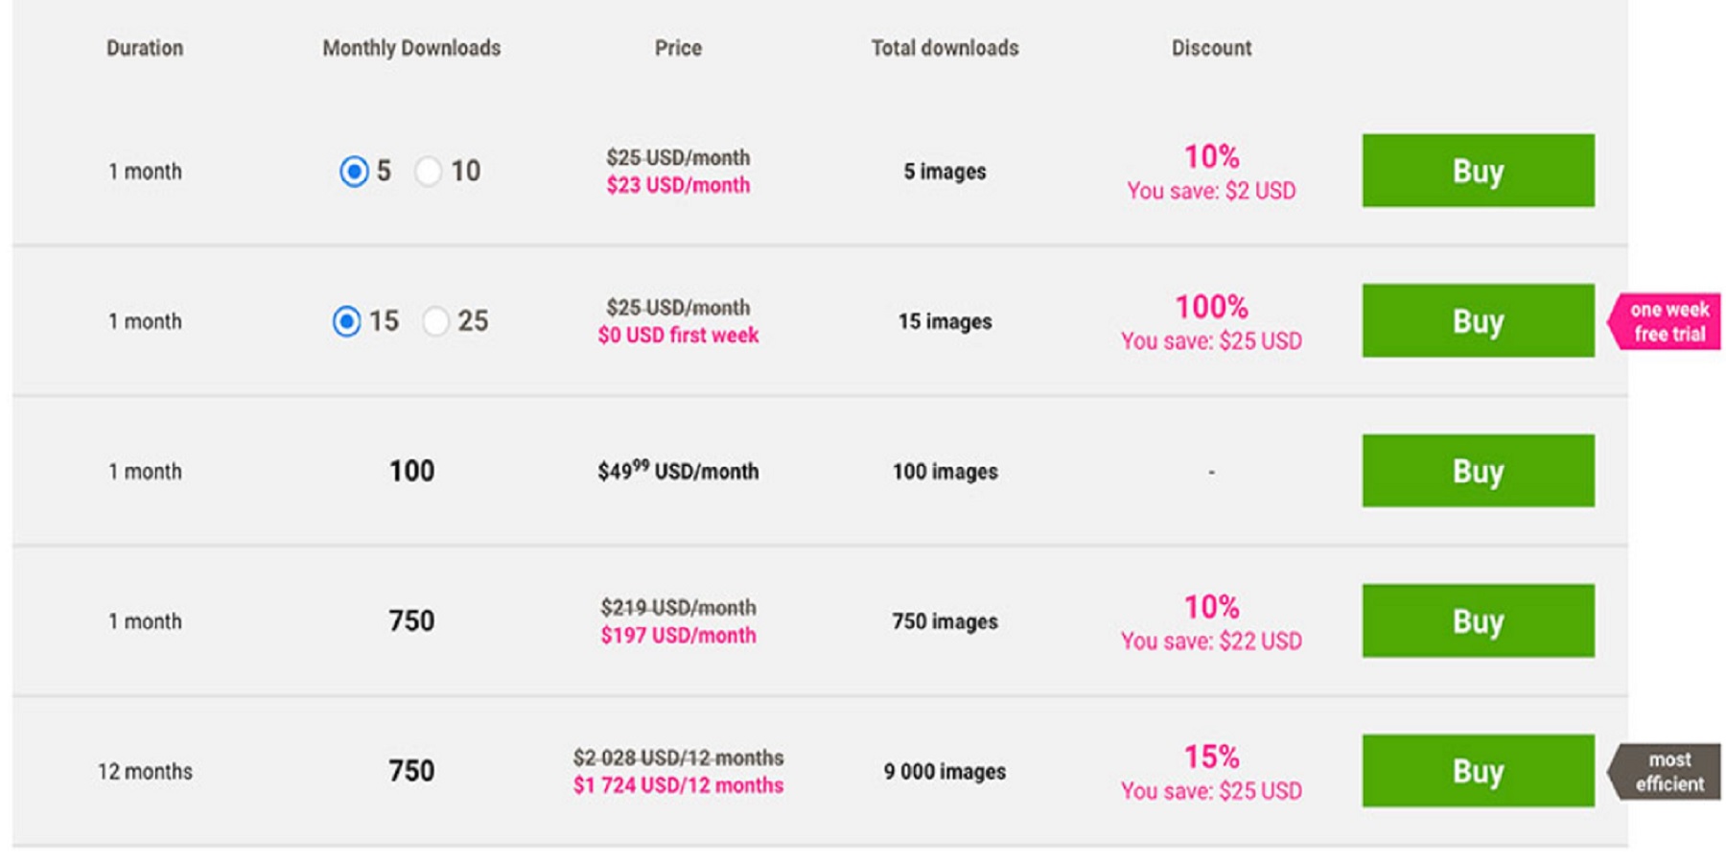Click the $0 USD first week price
Viewport: 1726px width, 863px height.
click(x=678, y=335)
